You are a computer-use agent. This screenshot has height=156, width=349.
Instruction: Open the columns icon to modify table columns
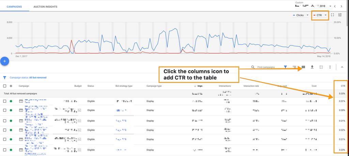(303, 67)
